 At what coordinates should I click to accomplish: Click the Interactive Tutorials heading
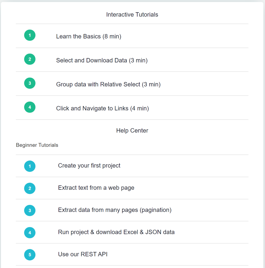tap(132, 15)
